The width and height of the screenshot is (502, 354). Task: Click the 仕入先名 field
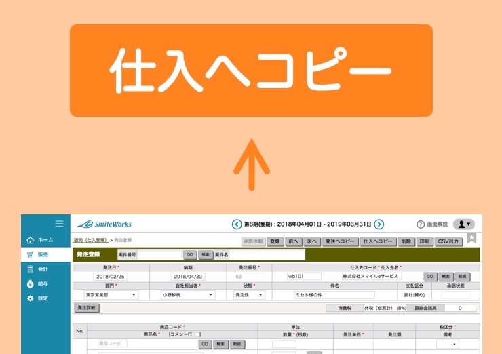pyautogui.click(x=371, y=276)
